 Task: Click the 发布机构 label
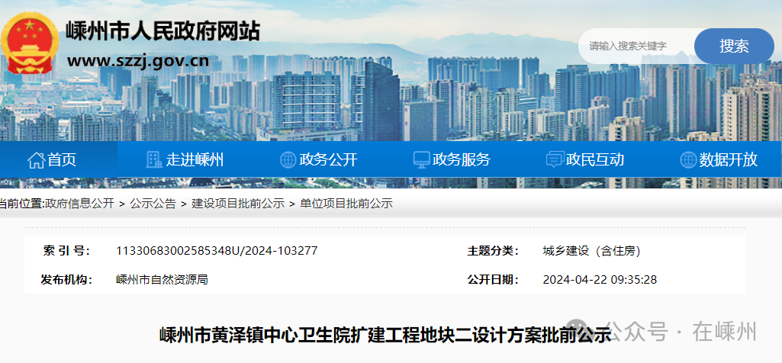click(66, 279)
